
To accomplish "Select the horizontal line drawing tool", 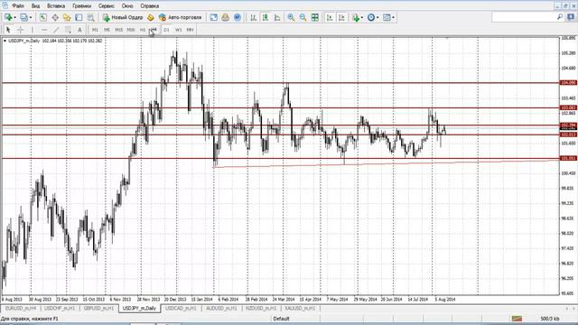I will click(x=44, y=30).
